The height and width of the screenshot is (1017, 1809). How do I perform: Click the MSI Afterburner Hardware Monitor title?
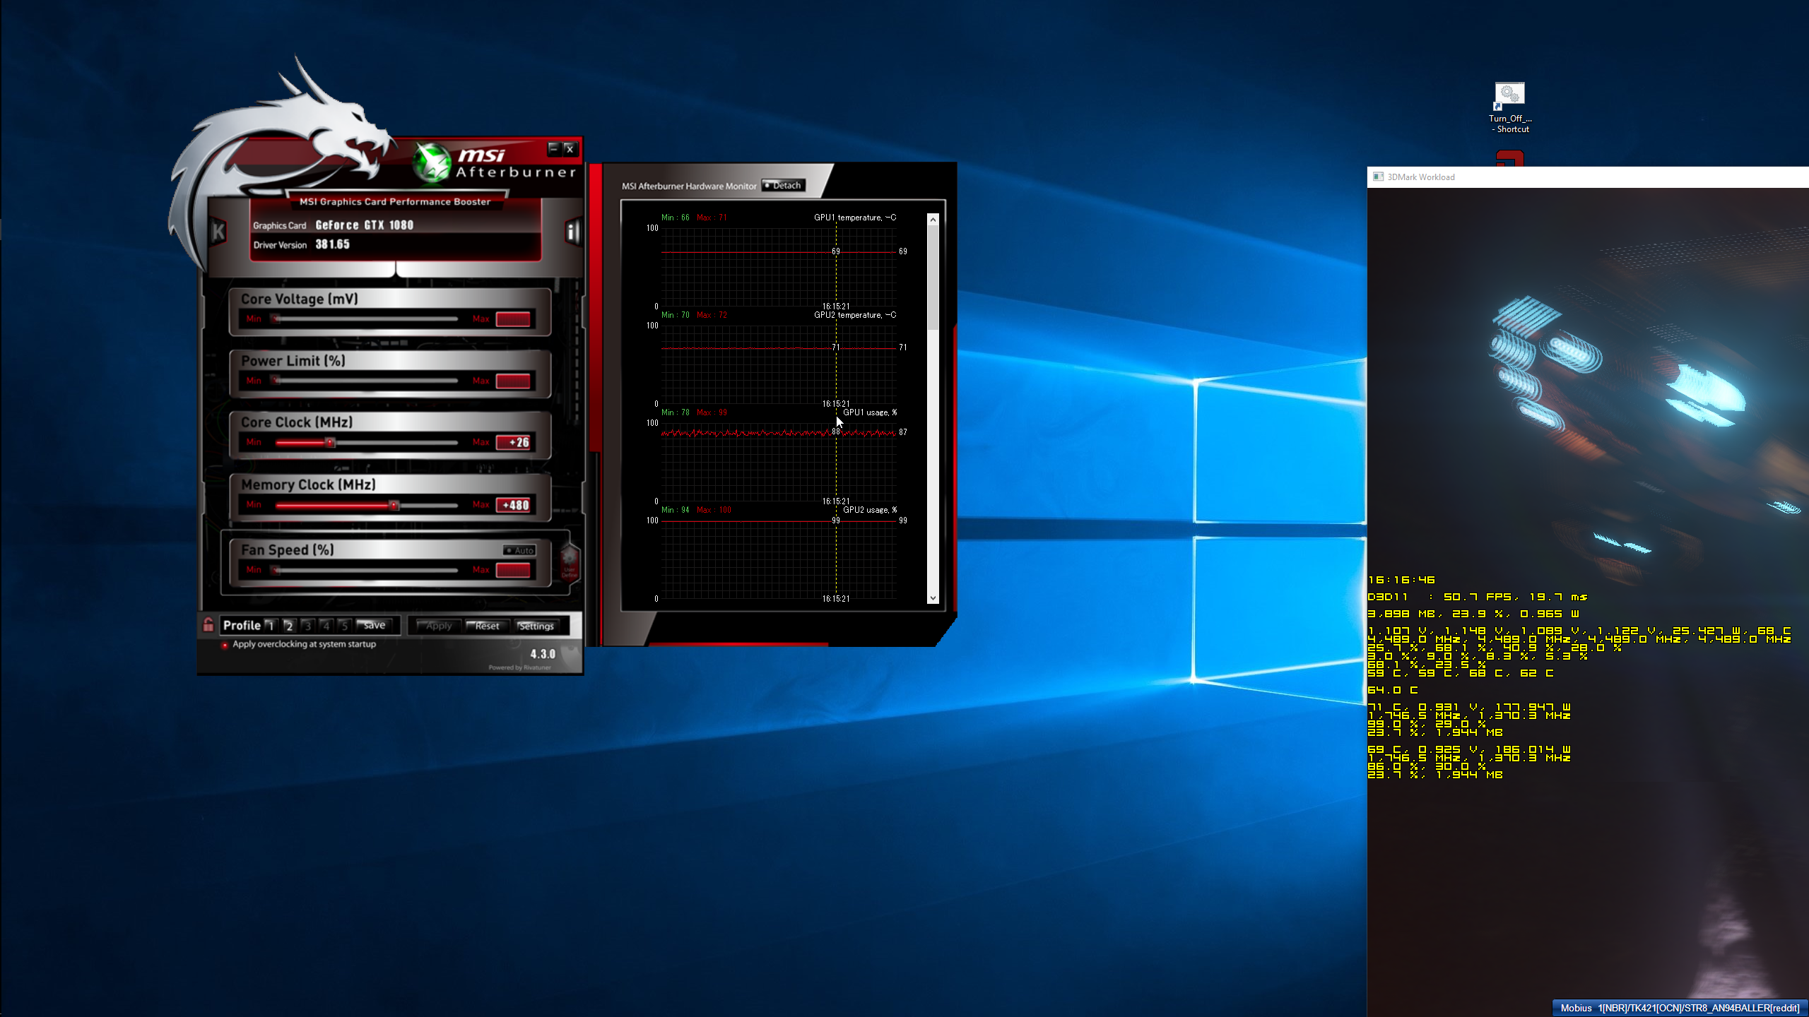tap(689, 186)
